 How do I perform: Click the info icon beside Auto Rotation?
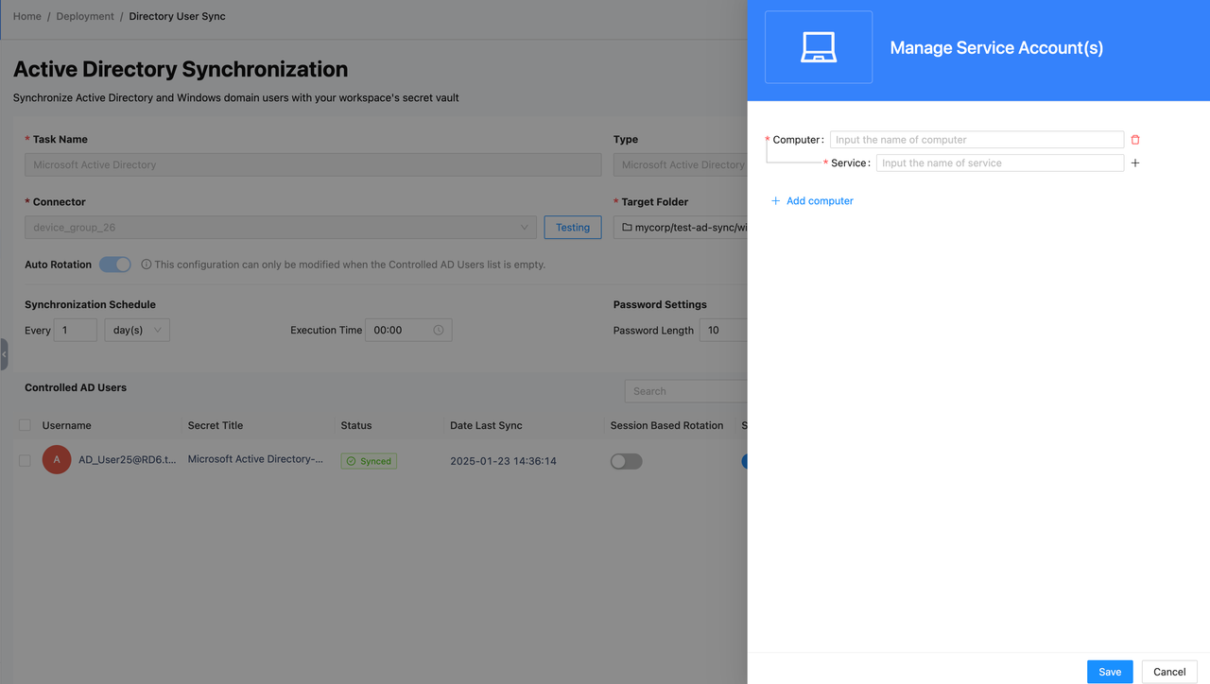147,265
